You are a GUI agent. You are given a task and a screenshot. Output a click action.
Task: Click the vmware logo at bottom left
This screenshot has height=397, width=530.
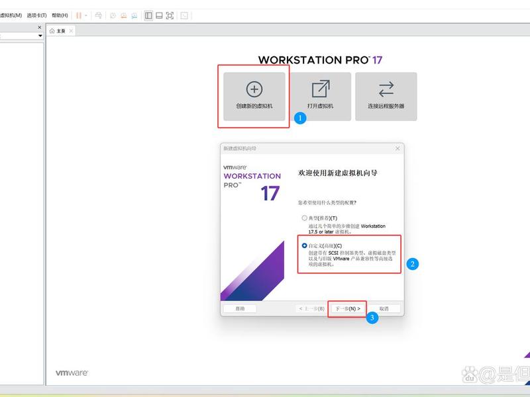coord(72,373)
